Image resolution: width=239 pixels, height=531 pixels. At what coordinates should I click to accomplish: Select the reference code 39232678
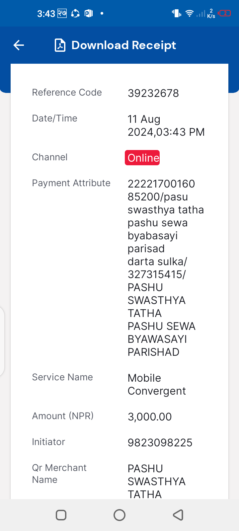153,93
